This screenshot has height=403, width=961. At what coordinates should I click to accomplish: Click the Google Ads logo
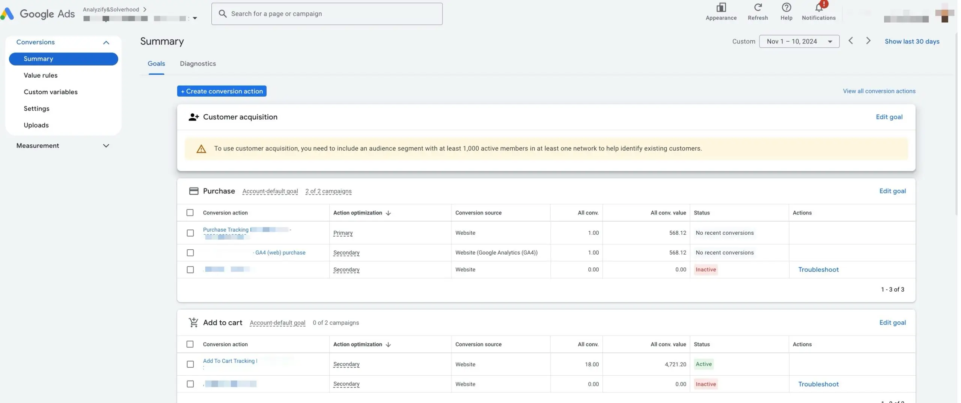[38, 14]
